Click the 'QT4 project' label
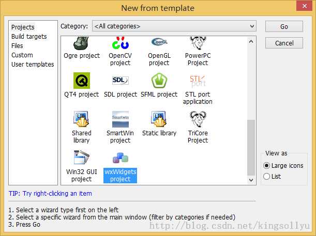The image size is (316, 236). point(82,94)
